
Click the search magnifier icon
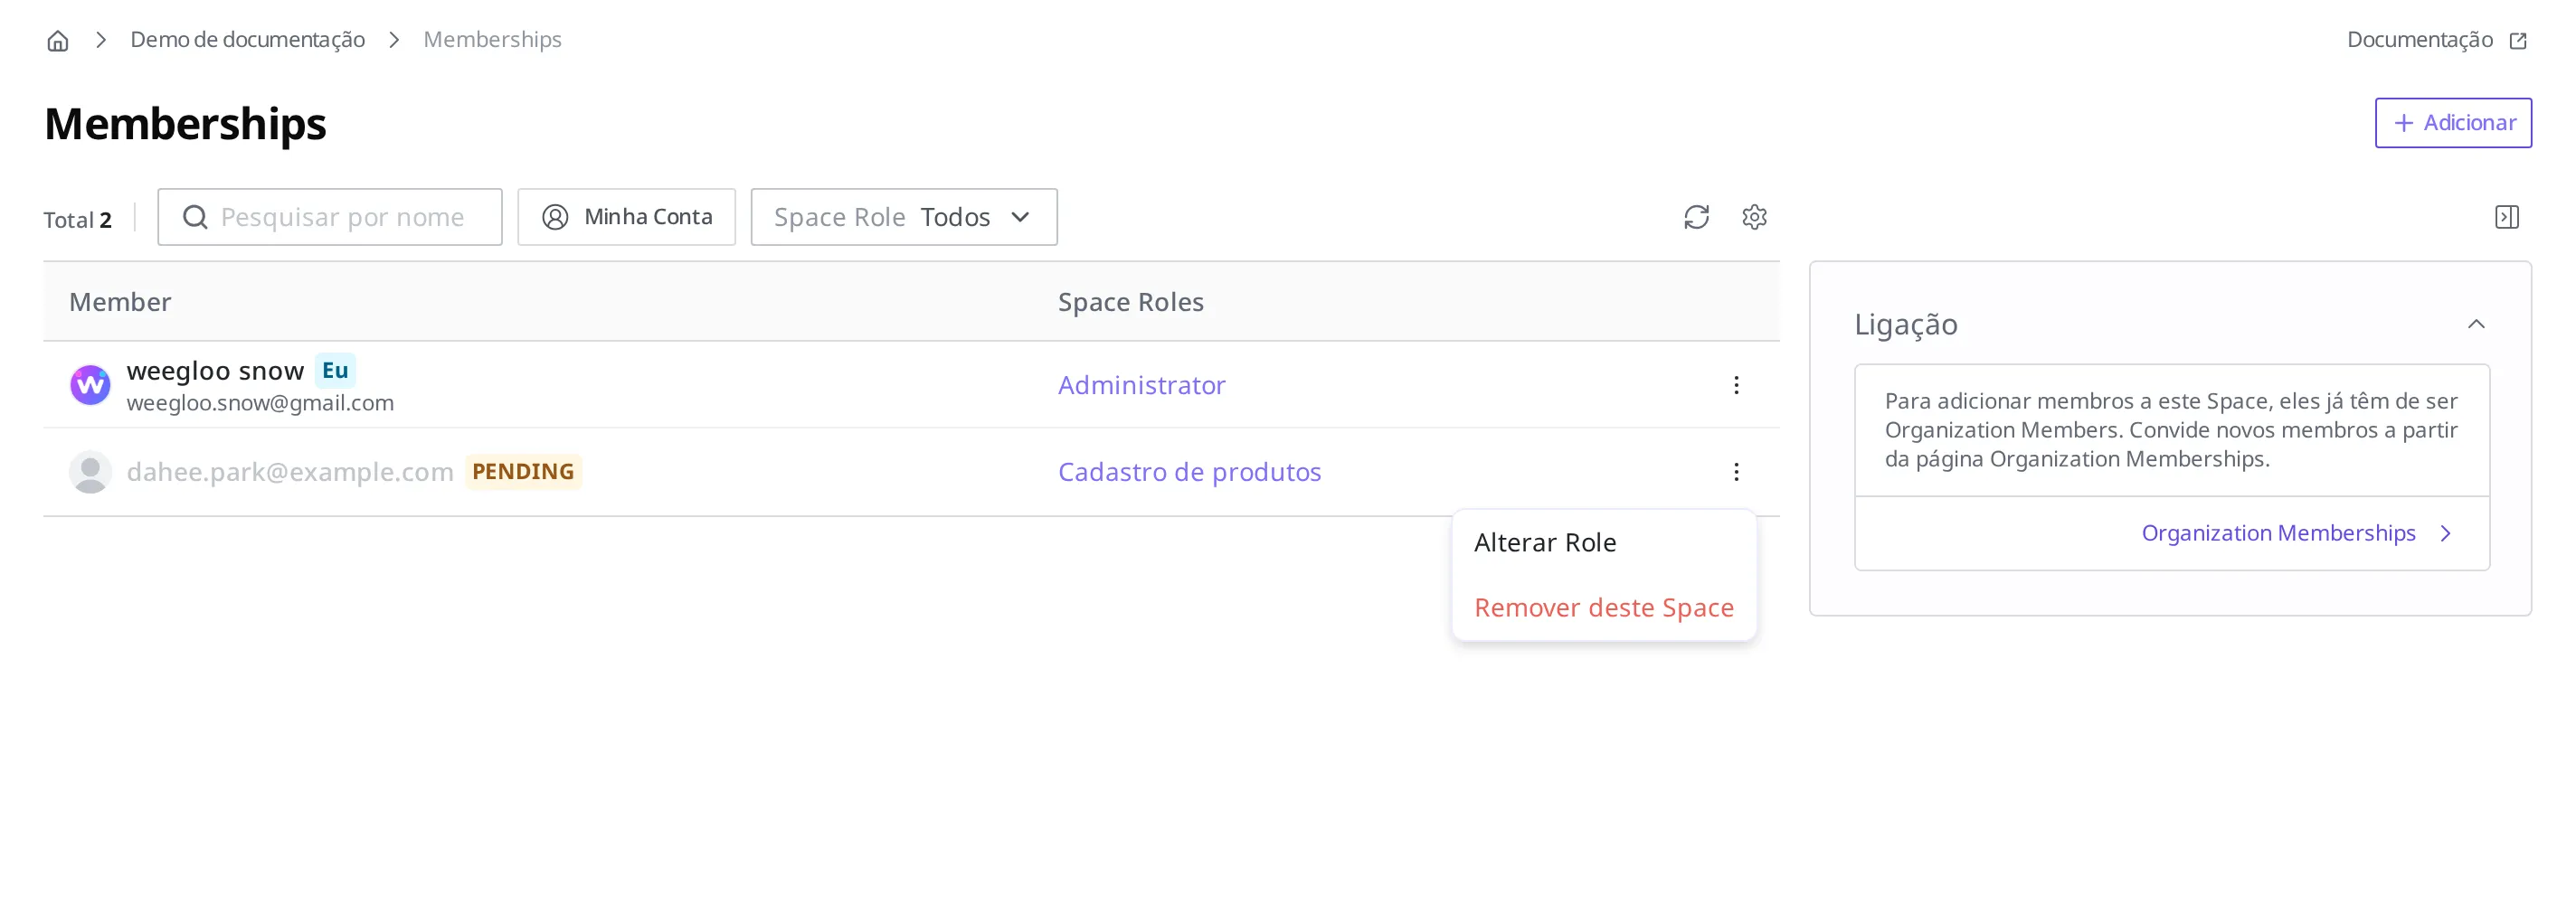click(195, 217)
